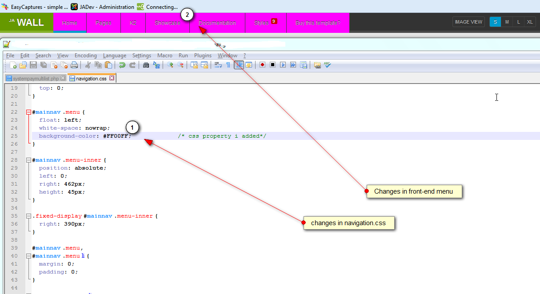Open Styles menu item

coord(266,23)
